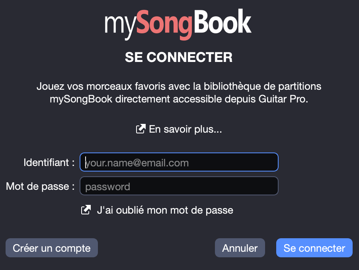Click the SE CONNECTER heading

tap(179, 57)
